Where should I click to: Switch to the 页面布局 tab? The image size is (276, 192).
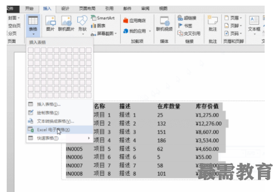pos(87,8)
